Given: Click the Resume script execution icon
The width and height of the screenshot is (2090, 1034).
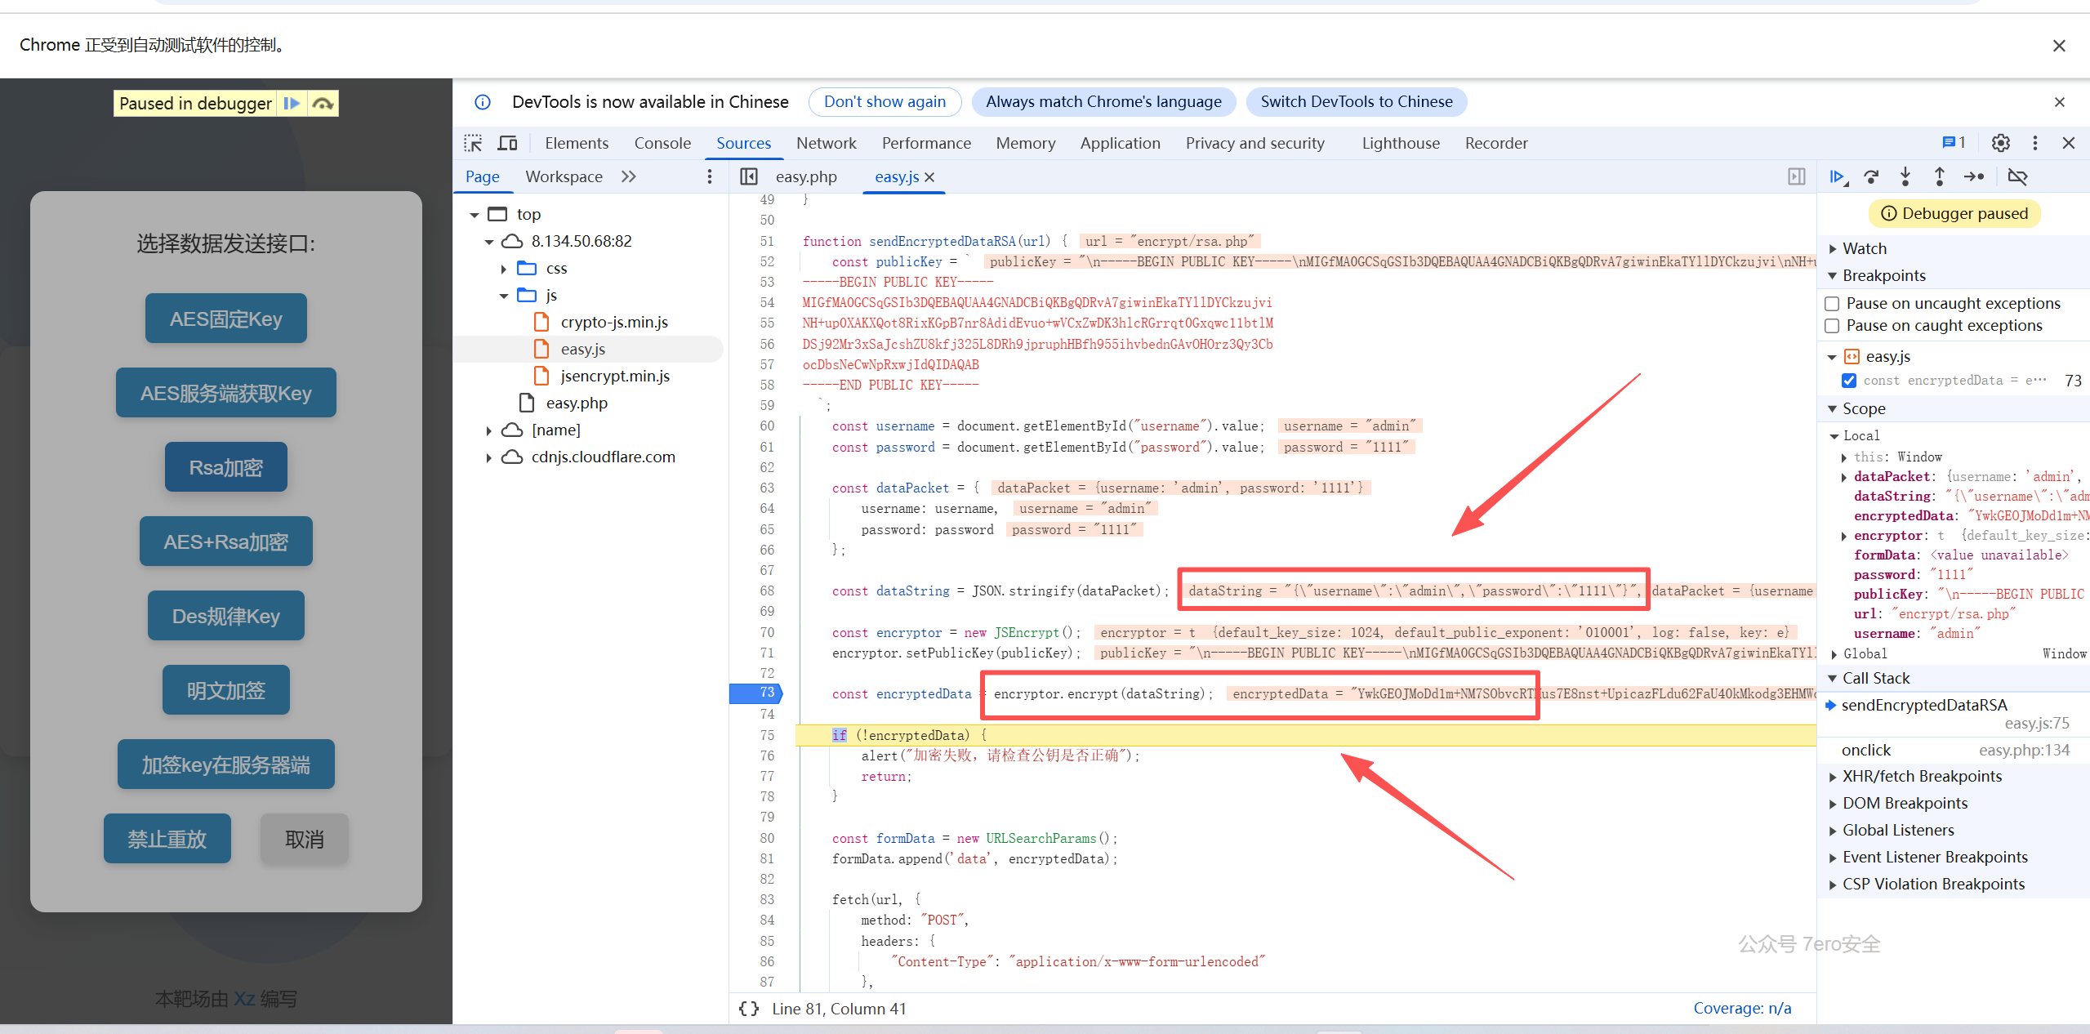Looking at the screenshot, I should pos(1838,176).
